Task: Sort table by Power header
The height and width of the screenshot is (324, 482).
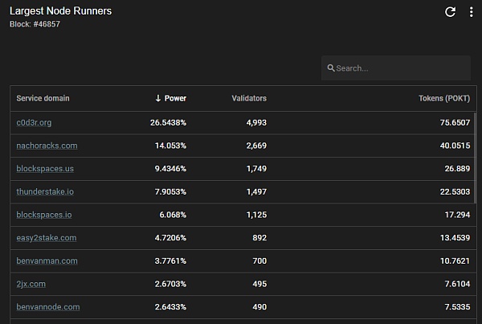Action: (x=175, y=98)
